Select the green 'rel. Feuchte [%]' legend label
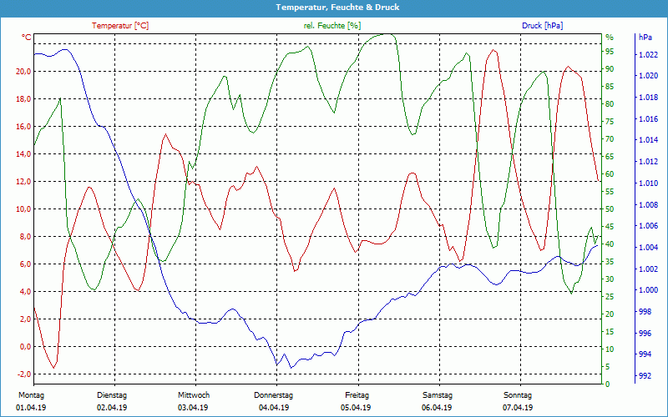Screen dimensions: 668x417 pyautogui.click(x=331, y=26)
